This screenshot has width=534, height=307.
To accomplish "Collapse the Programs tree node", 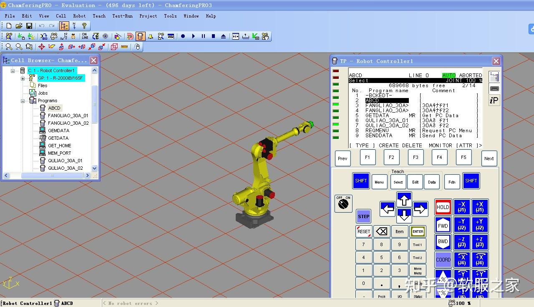I will click(23, 101).
